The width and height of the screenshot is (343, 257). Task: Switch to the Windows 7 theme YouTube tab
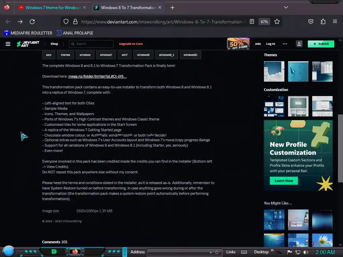point(53,7)
